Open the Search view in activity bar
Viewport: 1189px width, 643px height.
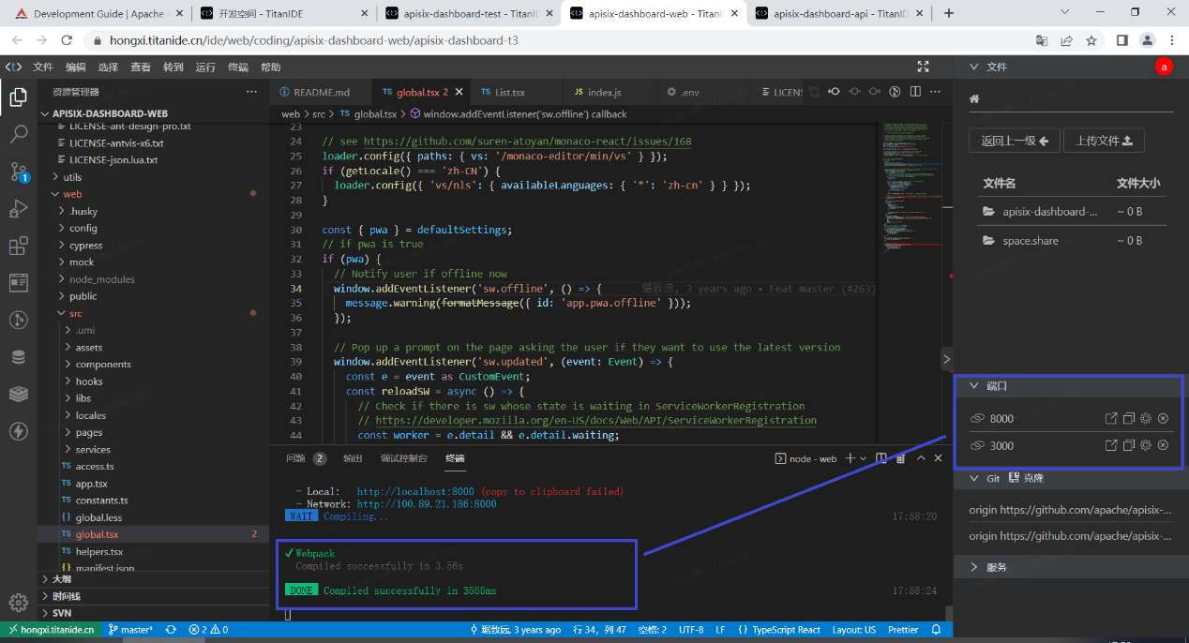[19, 133]
